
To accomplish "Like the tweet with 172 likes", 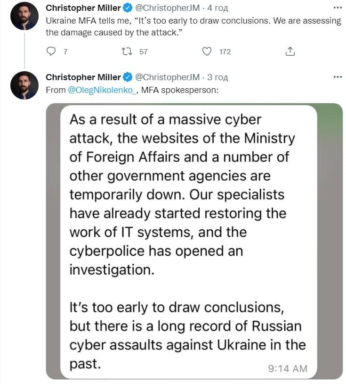I will pos(207,51).
